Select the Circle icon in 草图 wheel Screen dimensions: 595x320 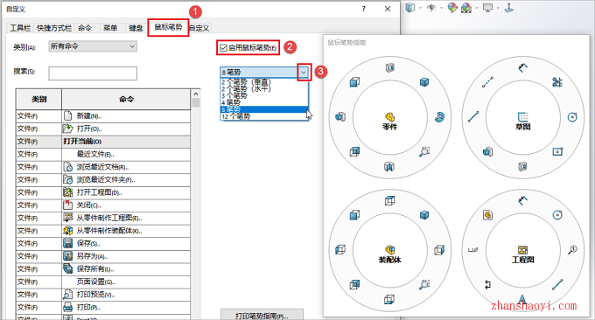click(x=572, y=117)
